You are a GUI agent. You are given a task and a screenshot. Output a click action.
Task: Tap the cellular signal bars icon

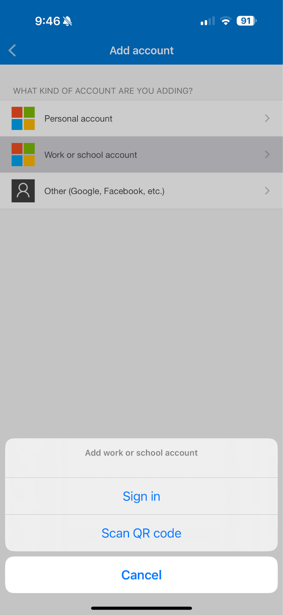(x=208, y=21)
